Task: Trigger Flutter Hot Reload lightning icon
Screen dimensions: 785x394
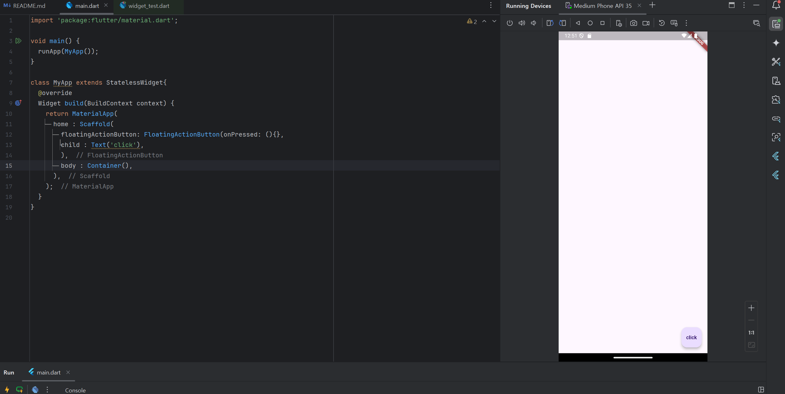Action: click(7, 390)
